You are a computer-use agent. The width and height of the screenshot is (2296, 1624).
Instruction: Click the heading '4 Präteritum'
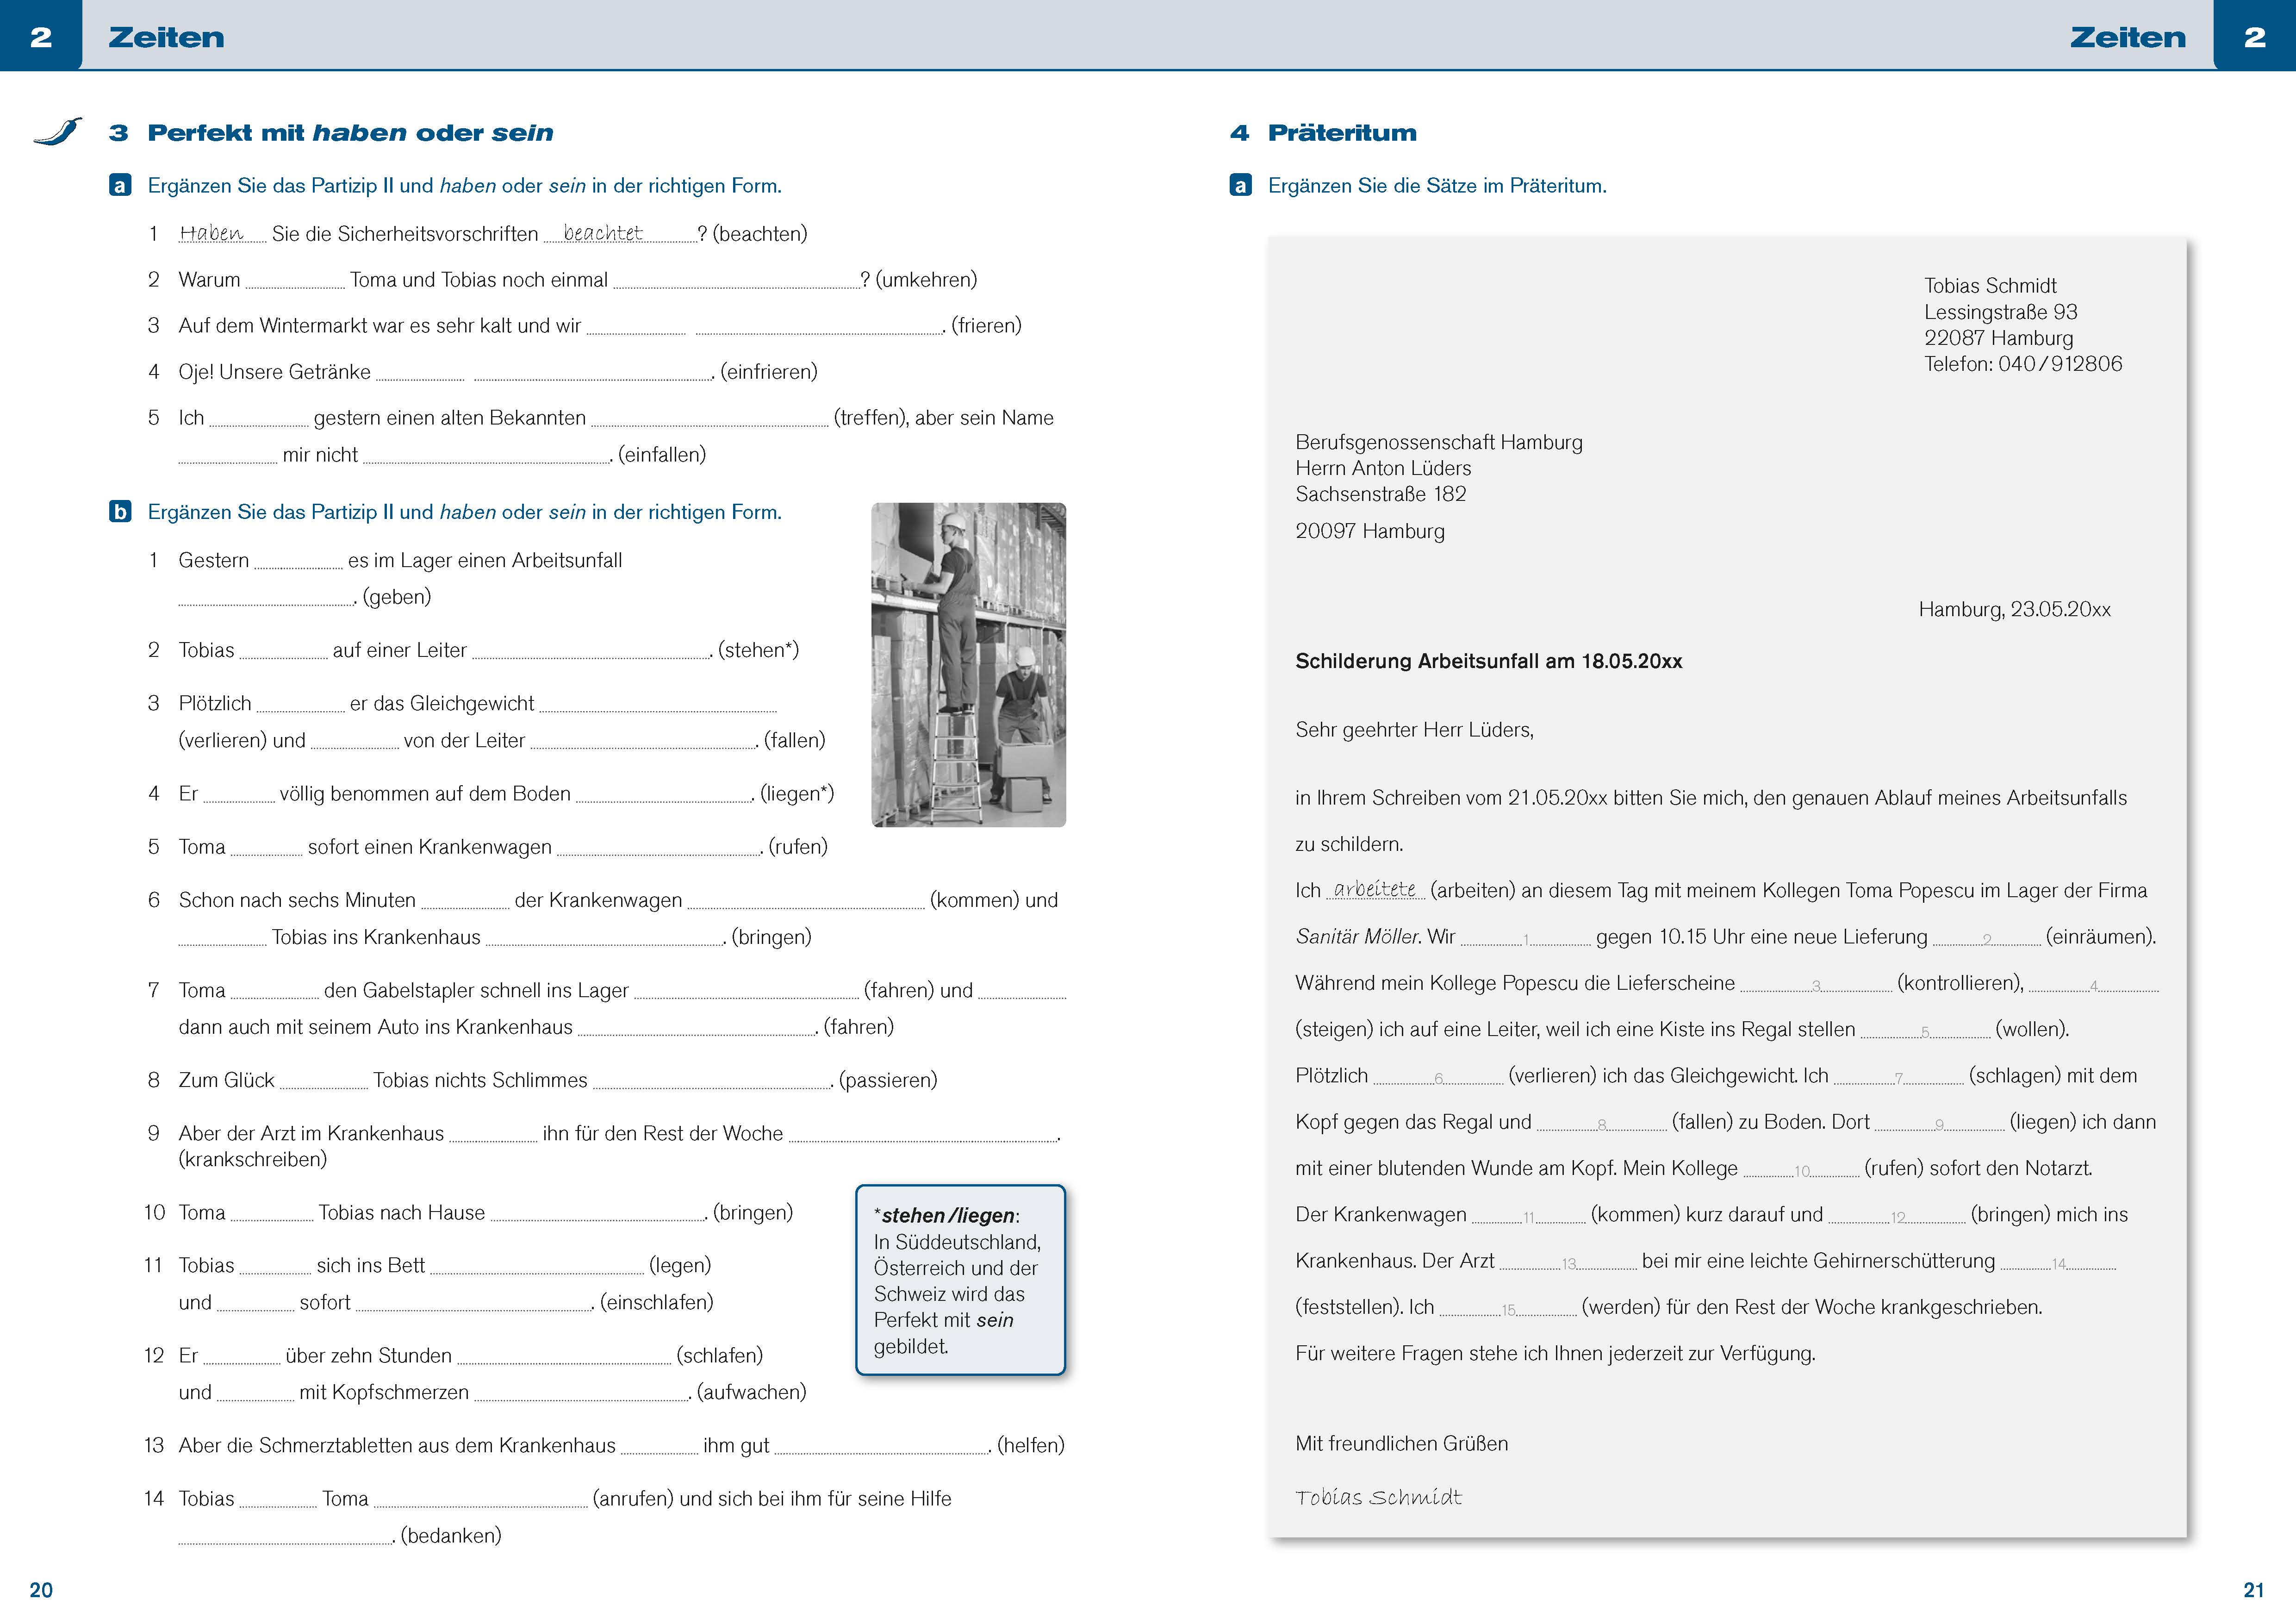pyautogui.click(x=1323, y=133)
